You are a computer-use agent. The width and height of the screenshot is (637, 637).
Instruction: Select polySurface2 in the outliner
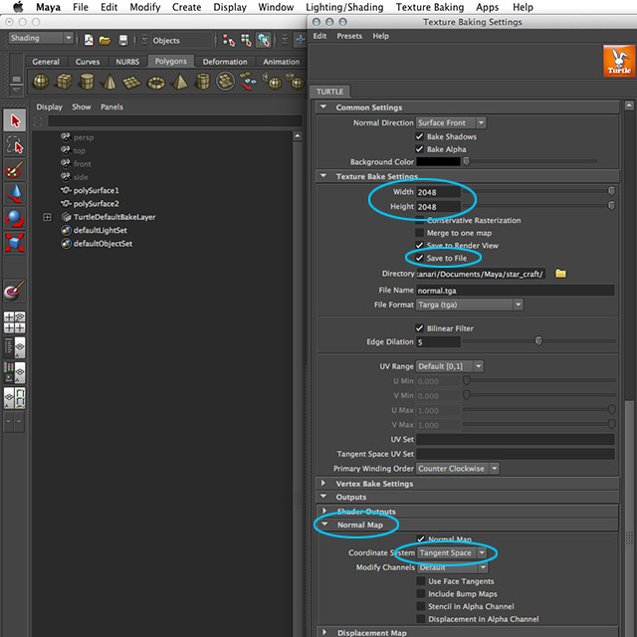point(96,204)
